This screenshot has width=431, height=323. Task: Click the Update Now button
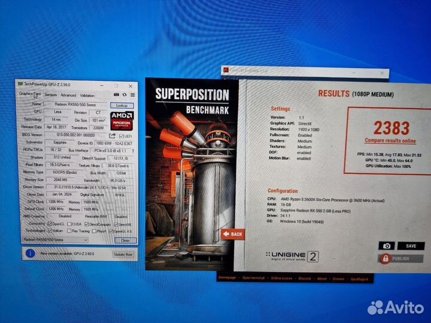pos(123,254)
